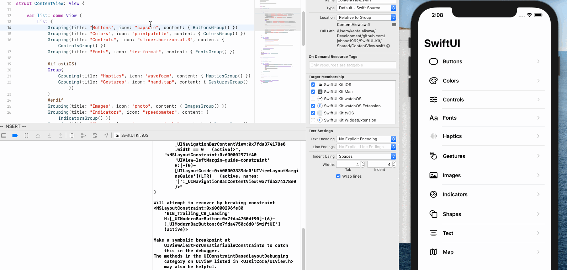Click the Indent width stepper

click(x=394, y=164)
